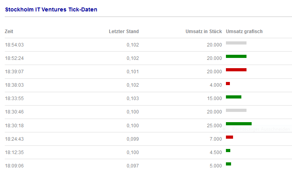
Task: Click the Umsatz grafisch column header
Action: coord(244,32)
